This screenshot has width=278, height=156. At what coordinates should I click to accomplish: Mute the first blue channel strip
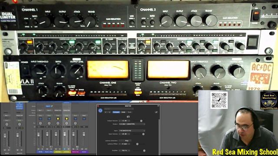(39, 149)
